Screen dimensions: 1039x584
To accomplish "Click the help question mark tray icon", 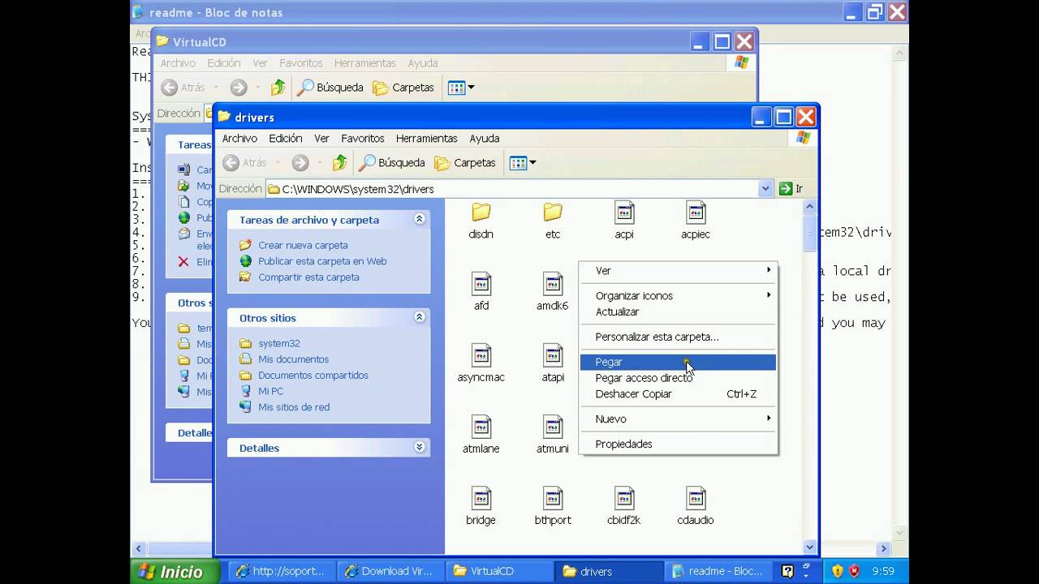I will pos(787,571).
